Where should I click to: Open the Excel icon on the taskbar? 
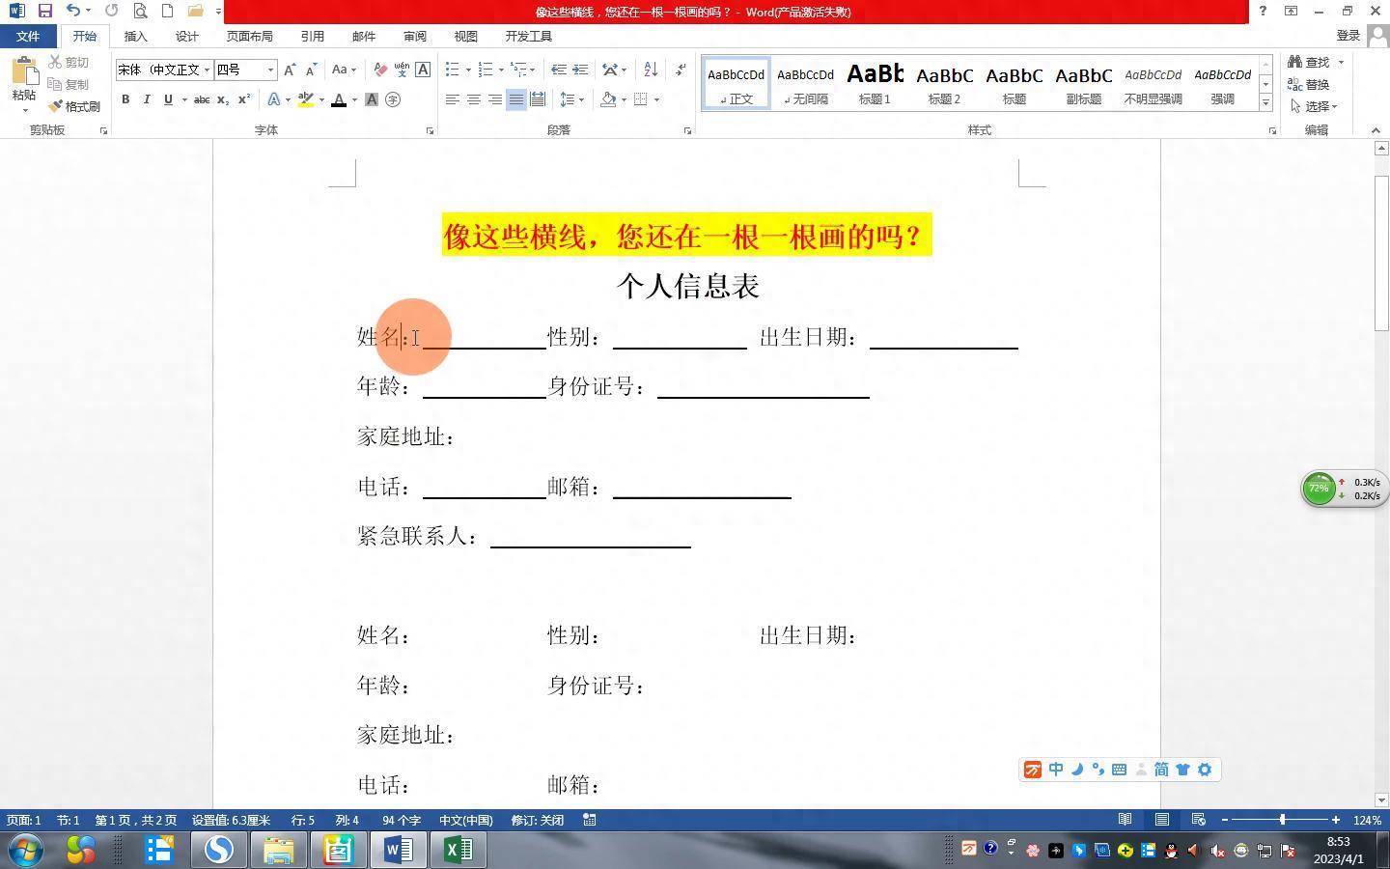coord(457,851)
